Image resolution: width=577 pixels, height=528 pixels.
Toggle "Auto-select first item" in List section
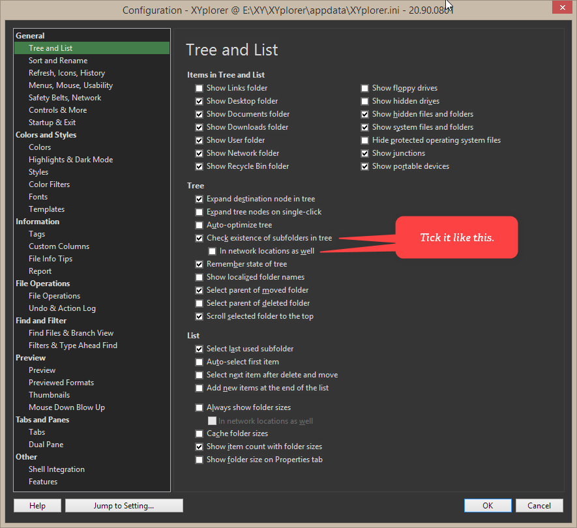(199, 361)
